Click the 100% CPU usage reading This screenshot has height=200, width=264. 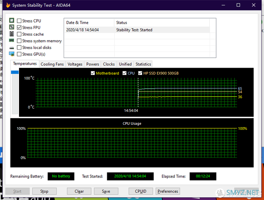242,129
